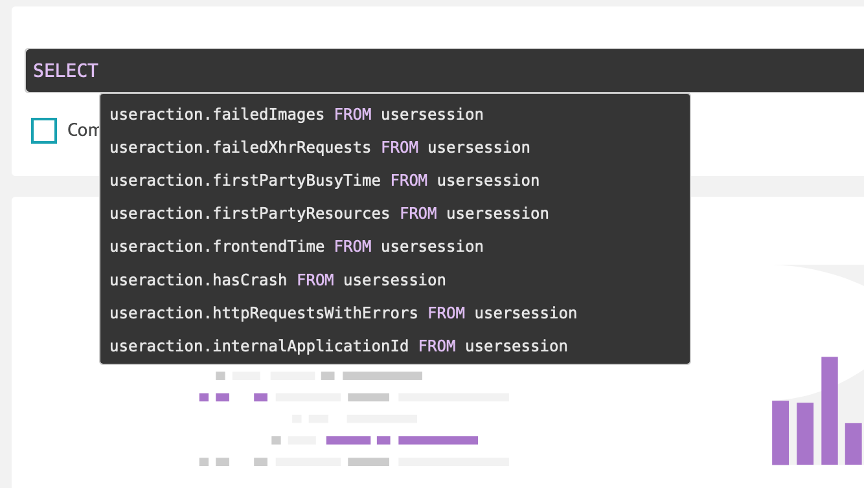This screenshot has width=864, height=488.
Task: Click the longest purple placeholder block
Action: (438, 441)
